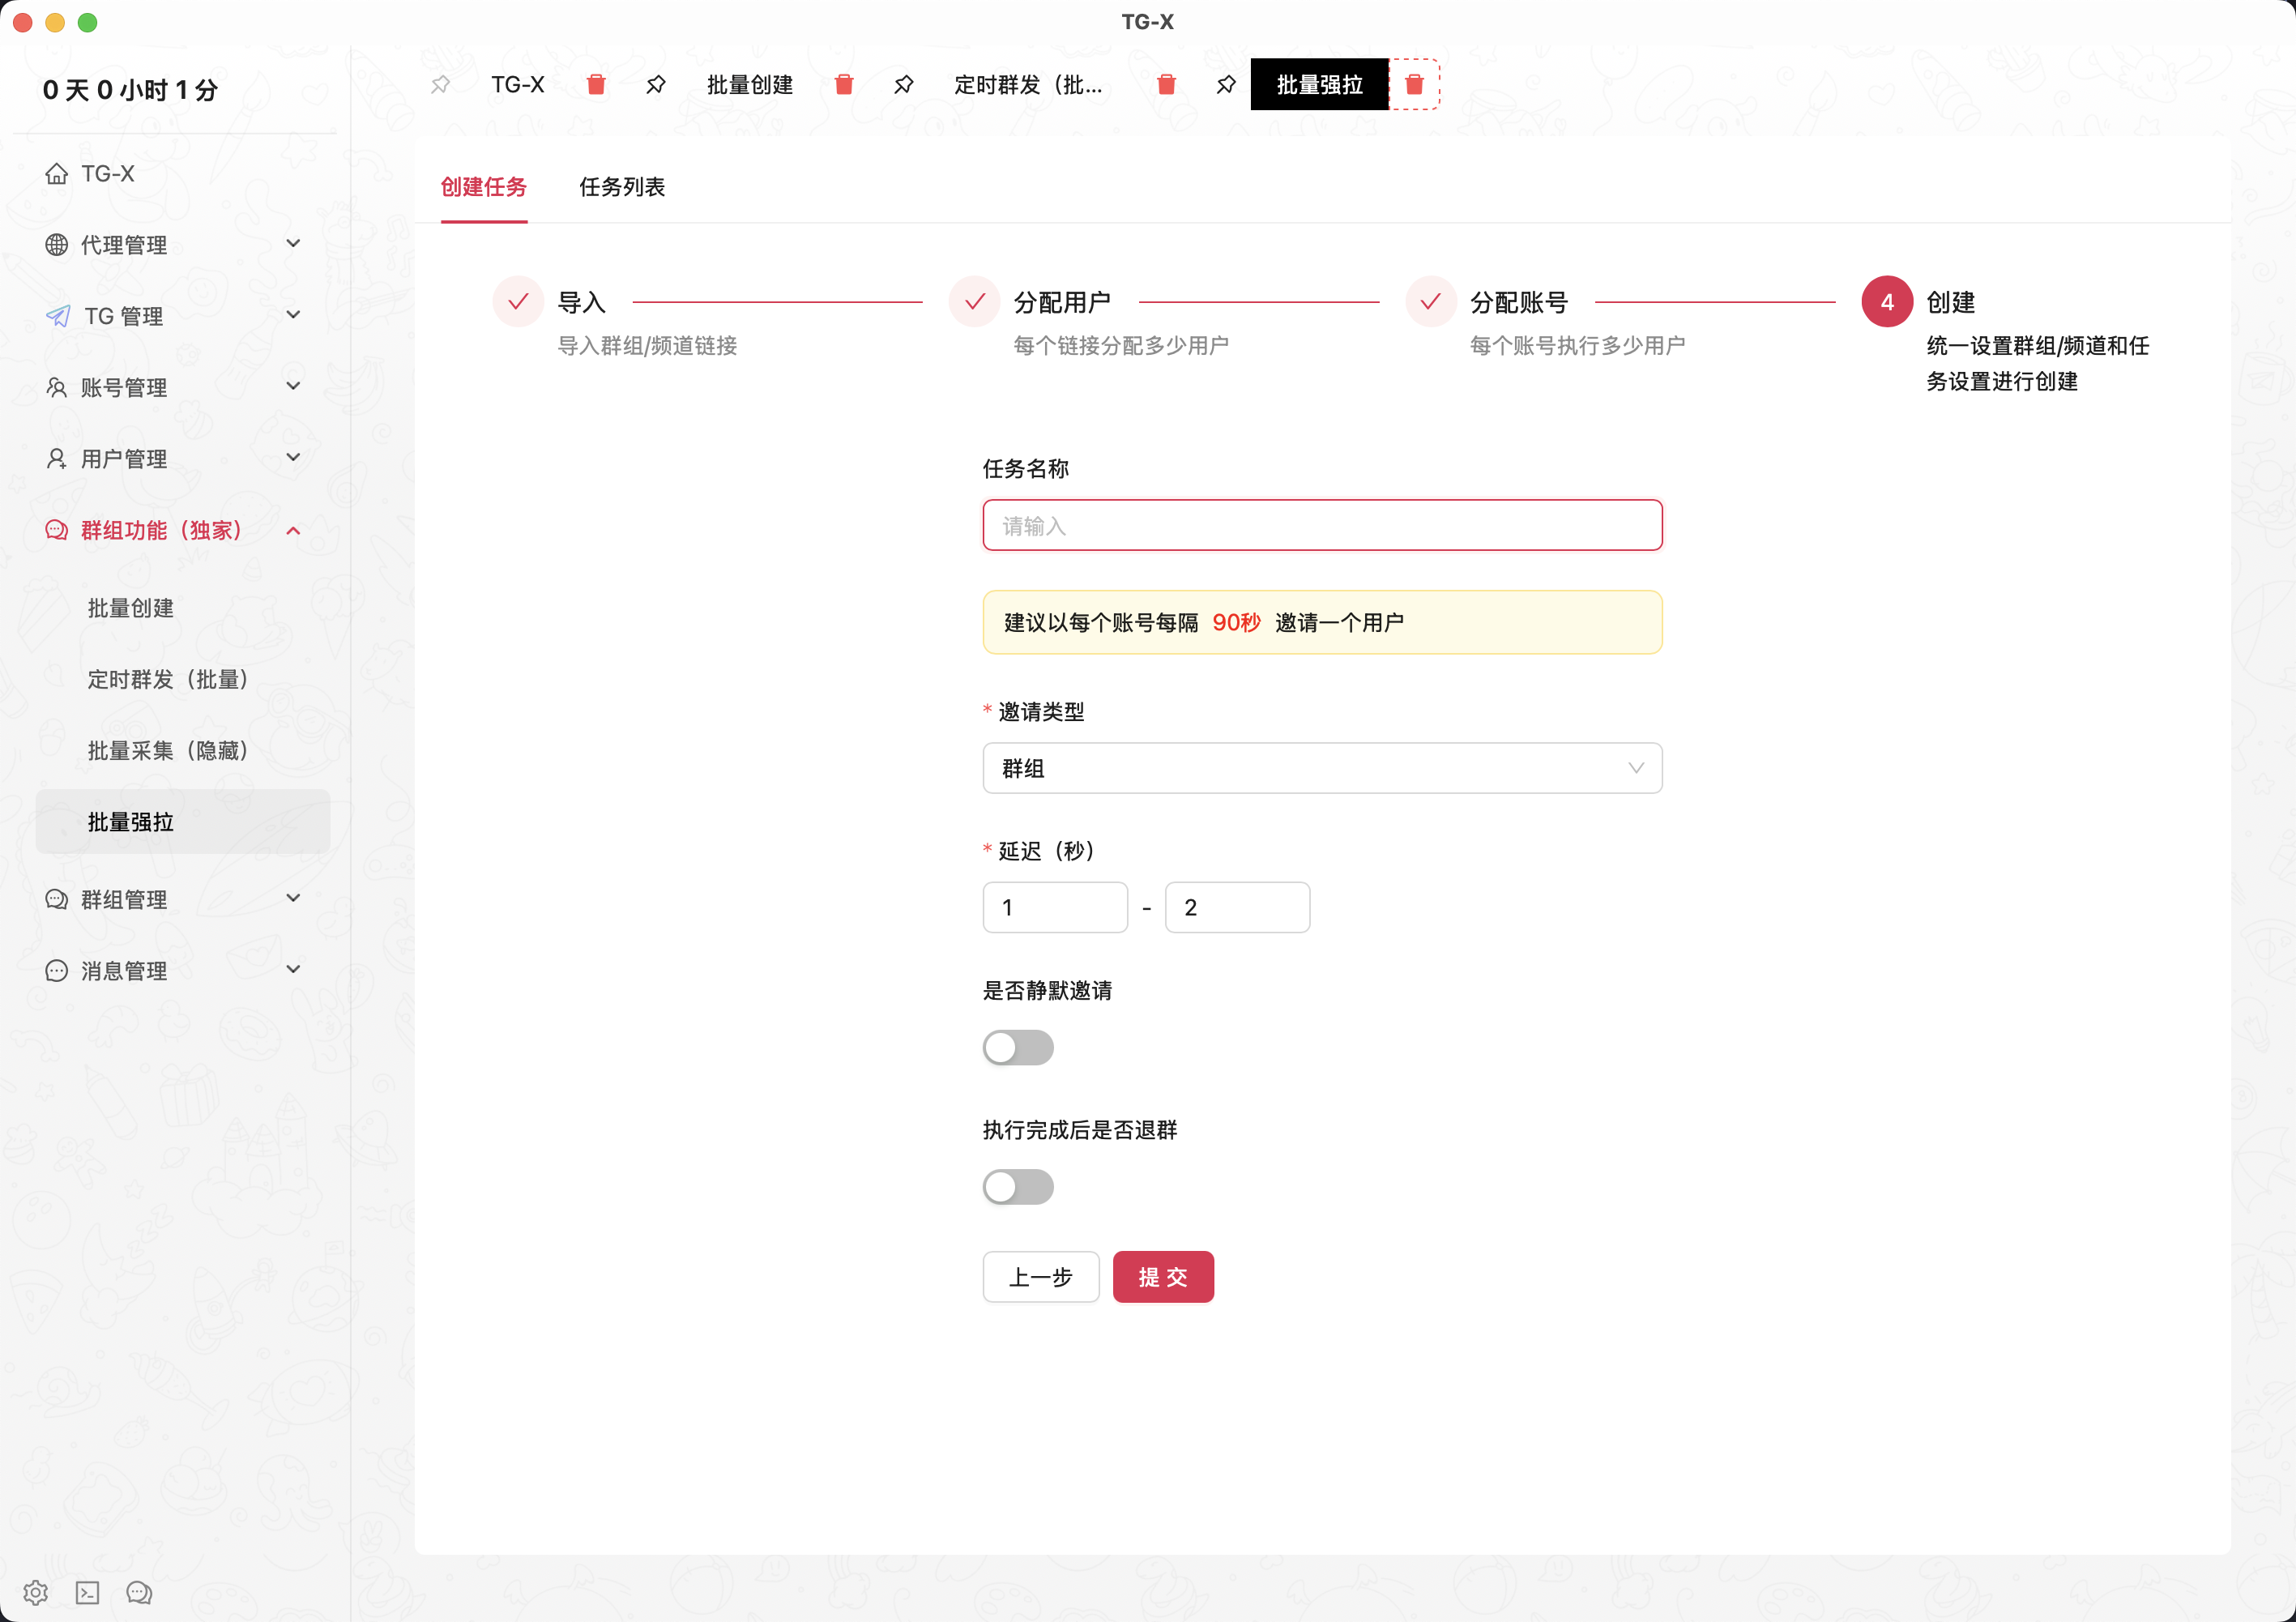Viewport: 2296px width, 1622px height.
Task: Click the 导入 step checkmark circle
Action: 518,302
